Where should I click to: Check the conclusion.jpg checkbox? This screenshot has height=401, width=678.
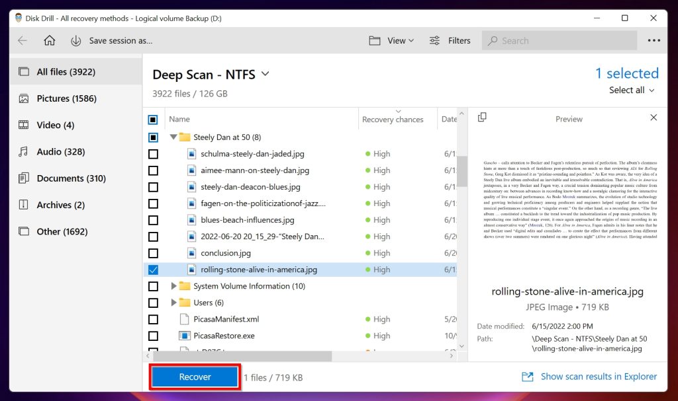154,252
